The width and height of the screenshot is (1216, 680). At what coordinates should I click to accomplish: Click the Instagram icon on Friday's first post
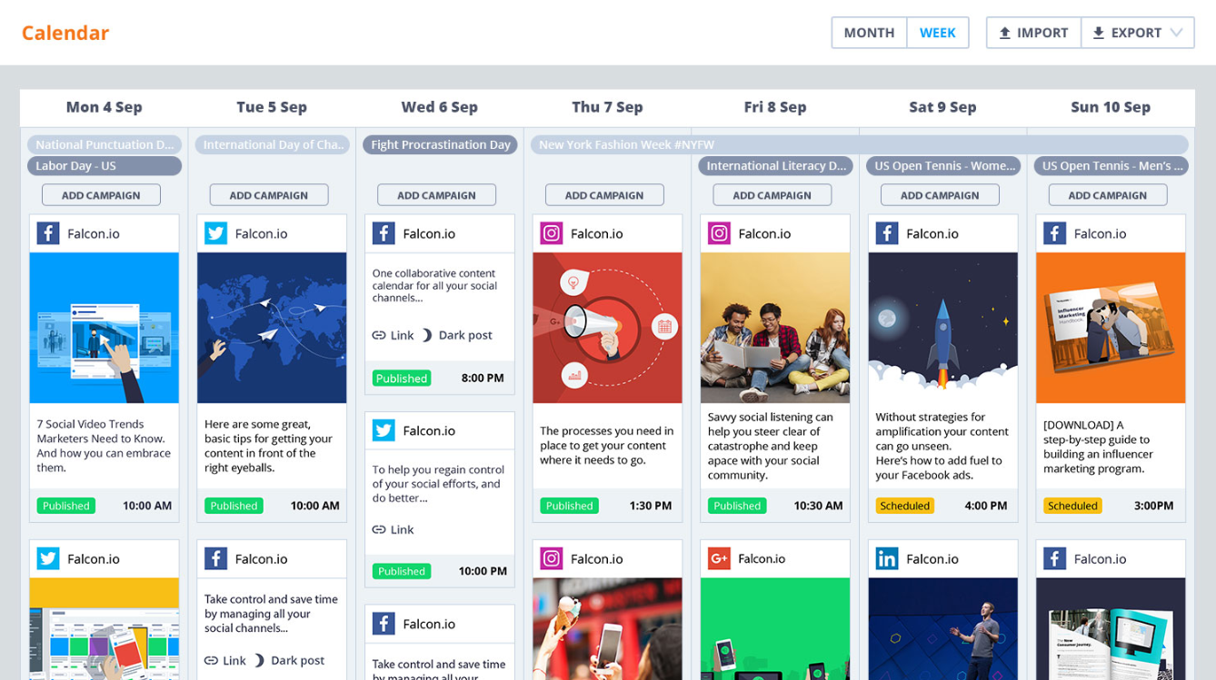(719, 233)
